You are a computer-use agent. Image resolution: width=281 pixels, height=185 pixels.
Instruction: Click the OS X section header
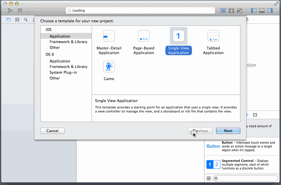tap(50, 54)
